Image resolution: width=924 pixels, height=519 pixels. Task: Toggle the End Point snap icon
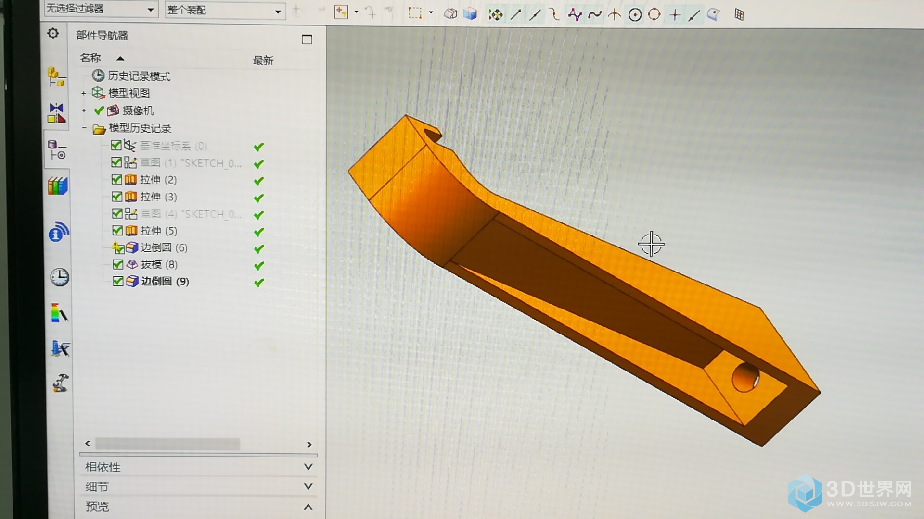515,15
